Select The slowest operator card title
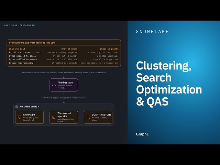Screen dimensions: 220x165 click(x=64, y=115)
